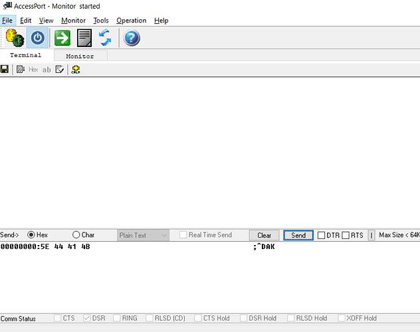The height and width of the screenshot is (332, 420).
Task: Click the CTS Hold status checkbox
Action: (197, 318)
